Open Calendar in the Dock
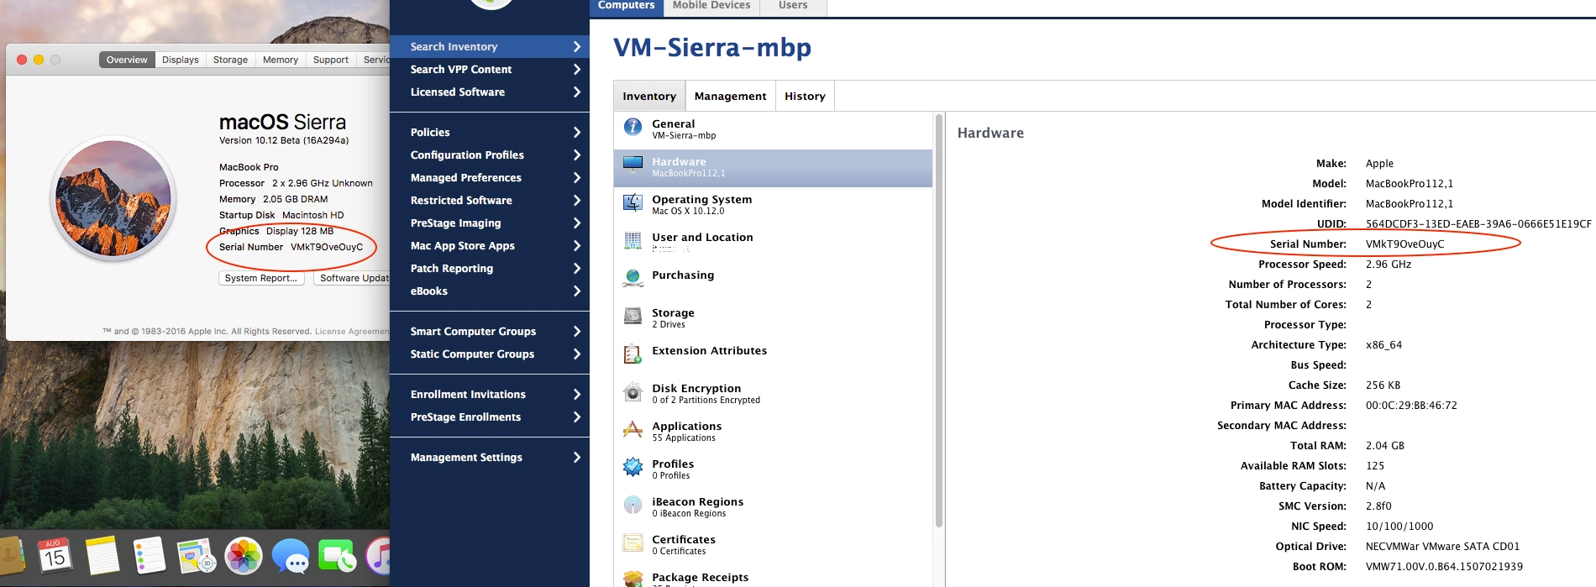 (x=55, y=556)
